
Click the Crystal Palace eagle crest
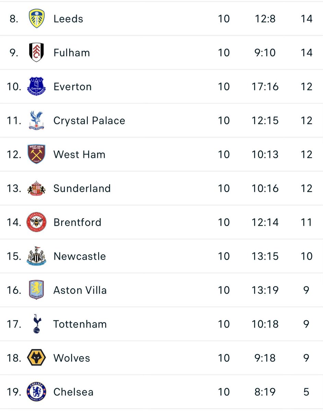[x=36, y=120]
